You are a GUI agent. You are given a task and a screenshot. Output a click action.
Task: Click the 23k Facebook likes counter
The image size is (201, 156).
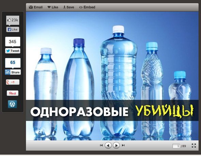tap(13, 20)
